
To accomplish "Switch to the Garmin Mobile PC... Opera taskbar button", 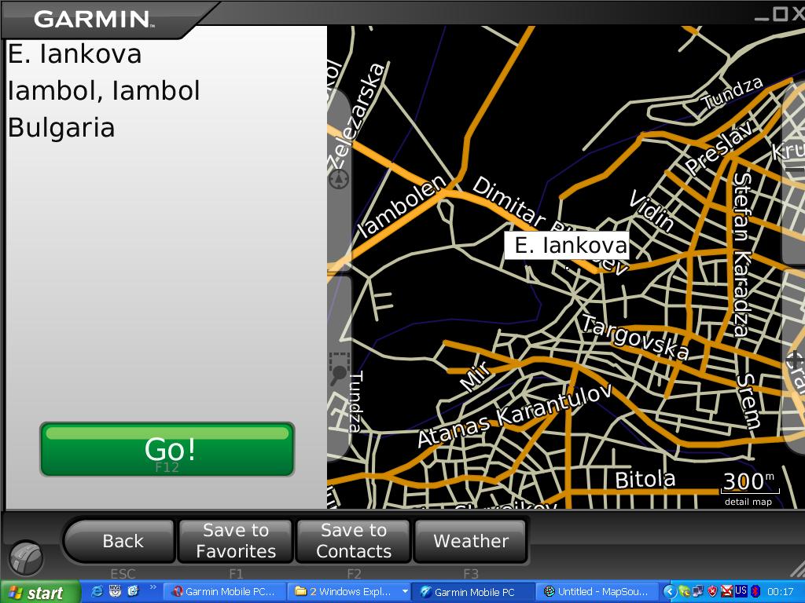I will click(223, 592).
